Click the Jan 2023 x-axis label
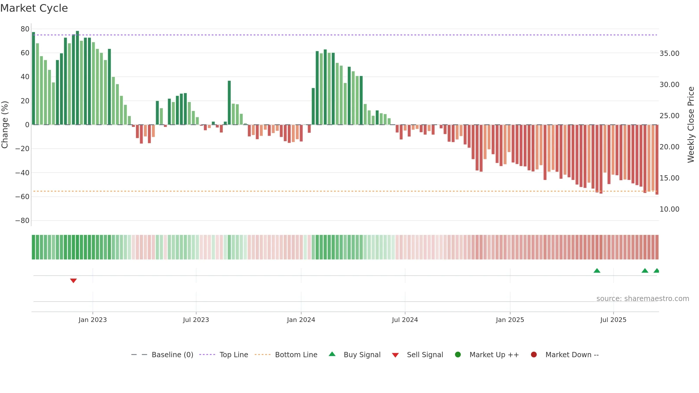This screenshot has width=699, height=393. 93,320
